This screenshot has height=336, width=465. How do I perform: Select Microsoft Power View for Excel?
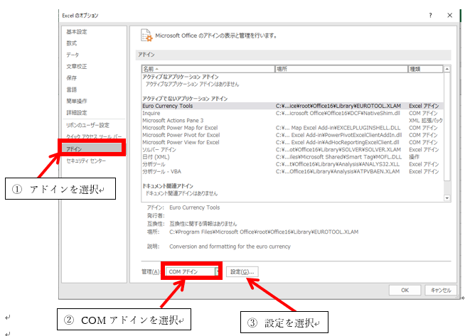click(x=292, y=142)
